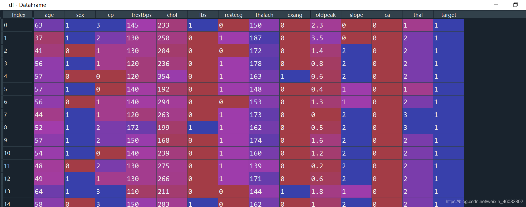Select row index 13
Image resolution: width=526 pixels, height=207 pixels.
[x=17, y=191]
